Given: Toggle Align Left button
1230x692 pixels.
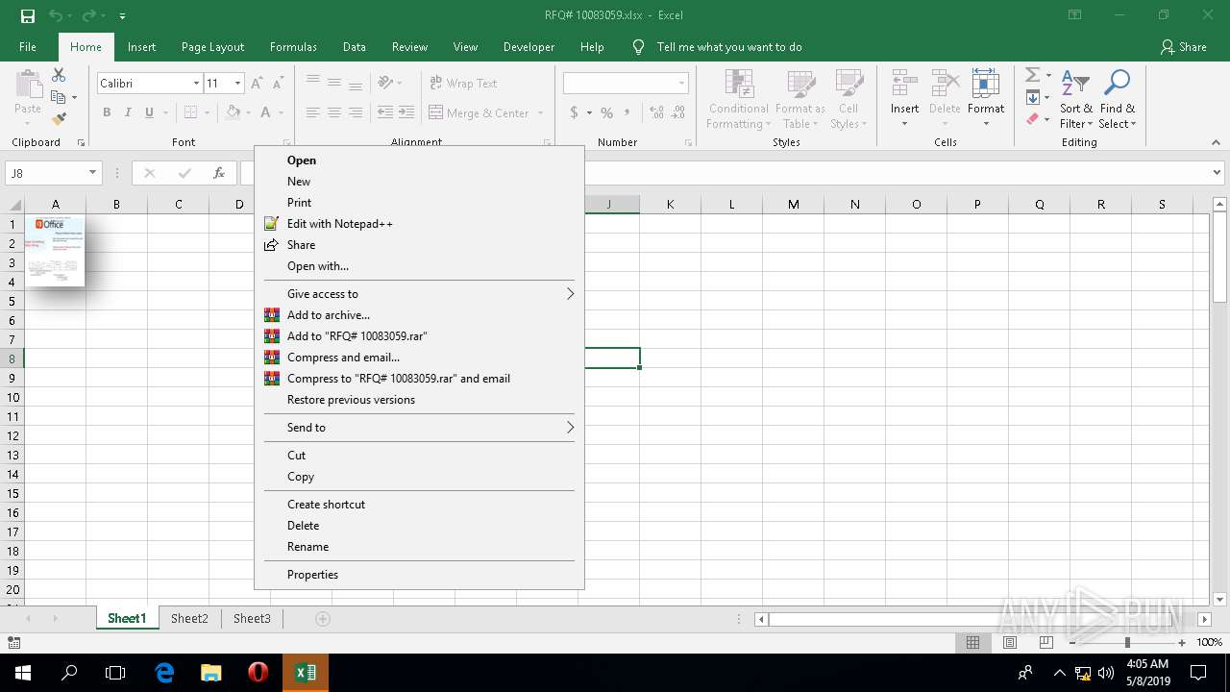Looking at the screenshot, I should click(313, 112).
